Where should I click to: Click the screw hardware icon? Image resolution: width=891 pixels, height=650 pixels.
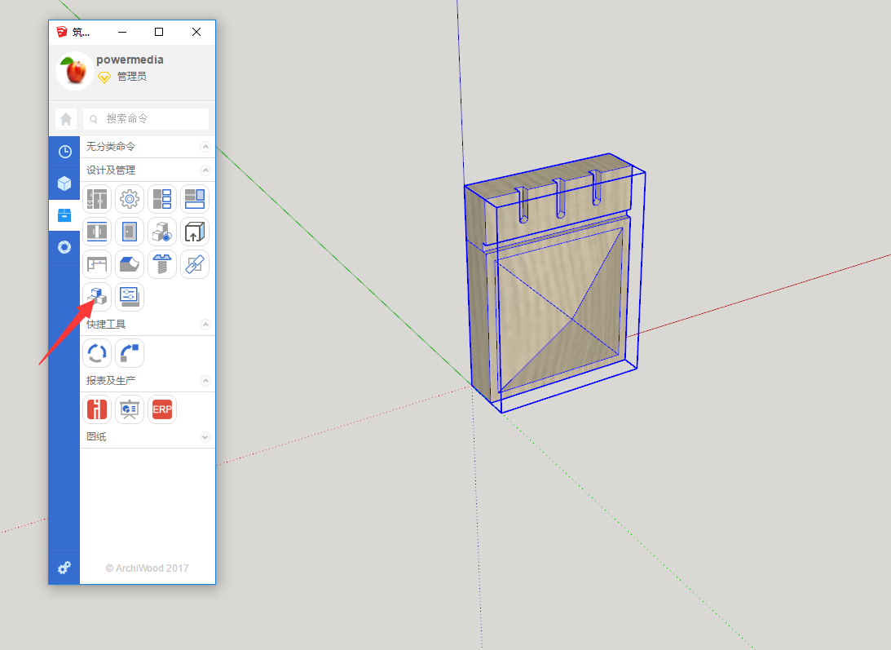(162, 264)
